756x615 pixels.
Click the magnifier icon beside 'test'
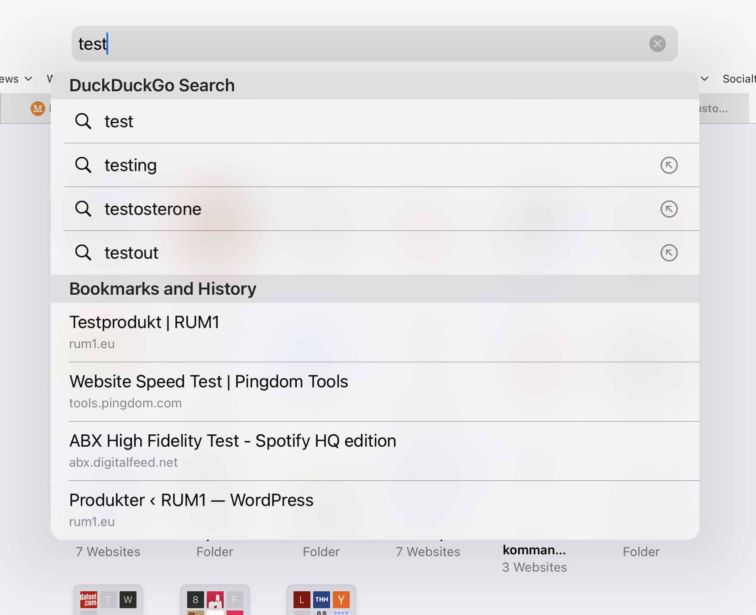tap(83, 121)
